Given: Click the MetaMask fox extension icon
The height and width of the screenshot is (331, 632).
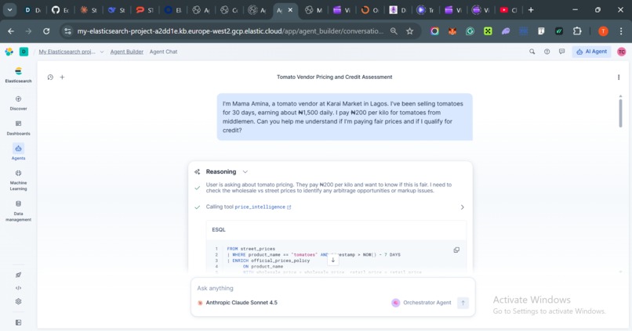Looking at the screenshot, I should pos(452,31).
